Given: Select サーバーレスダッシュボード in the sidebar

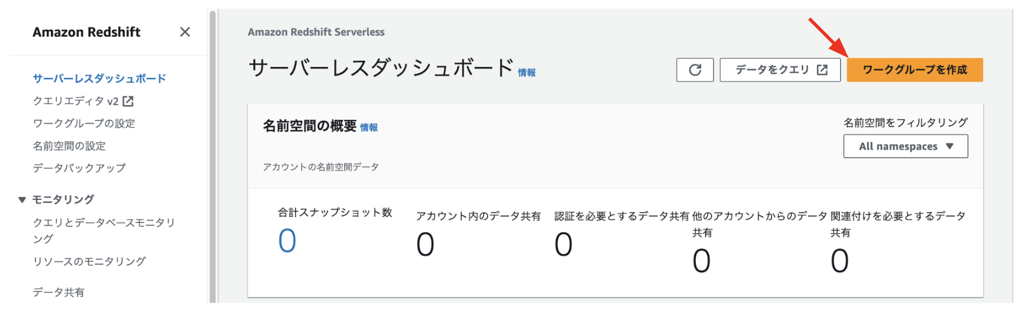Looking at the screenshot, I should (99, 78).
